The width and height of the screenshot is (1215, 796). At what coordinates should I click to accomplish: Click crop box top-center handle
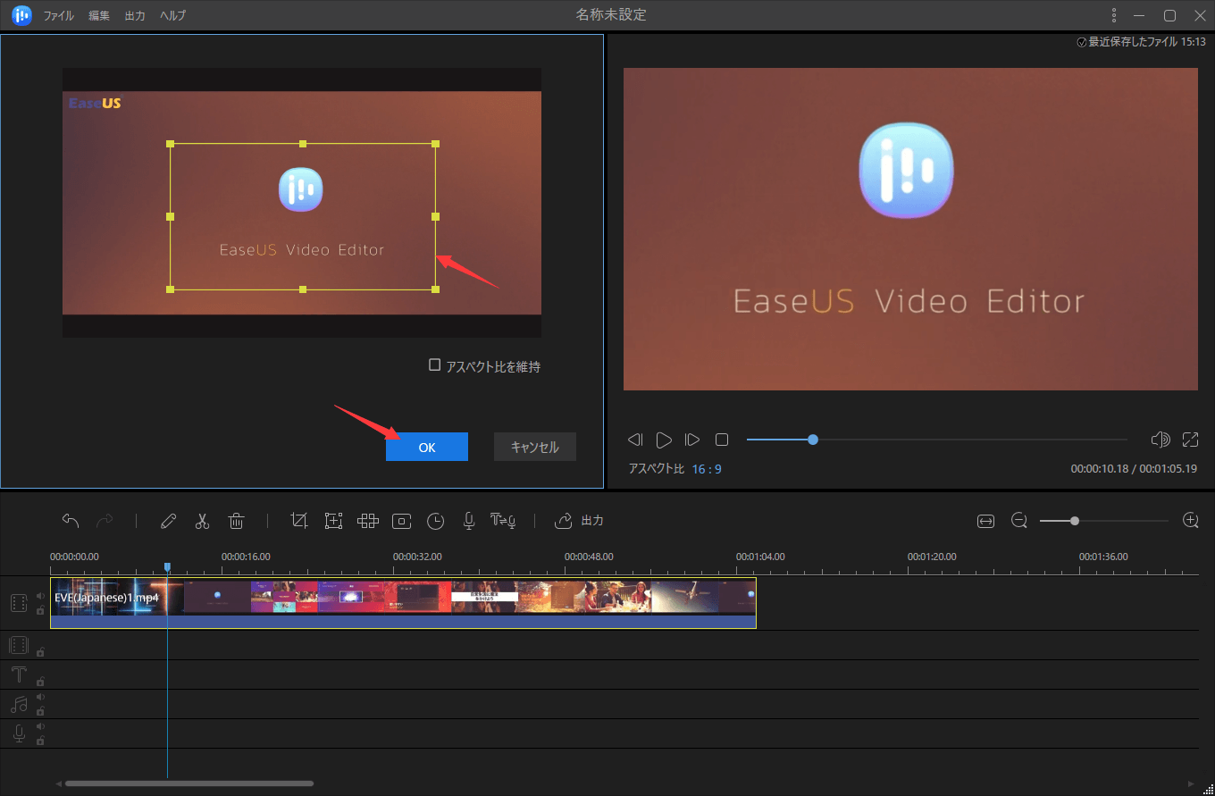[303, 143]
